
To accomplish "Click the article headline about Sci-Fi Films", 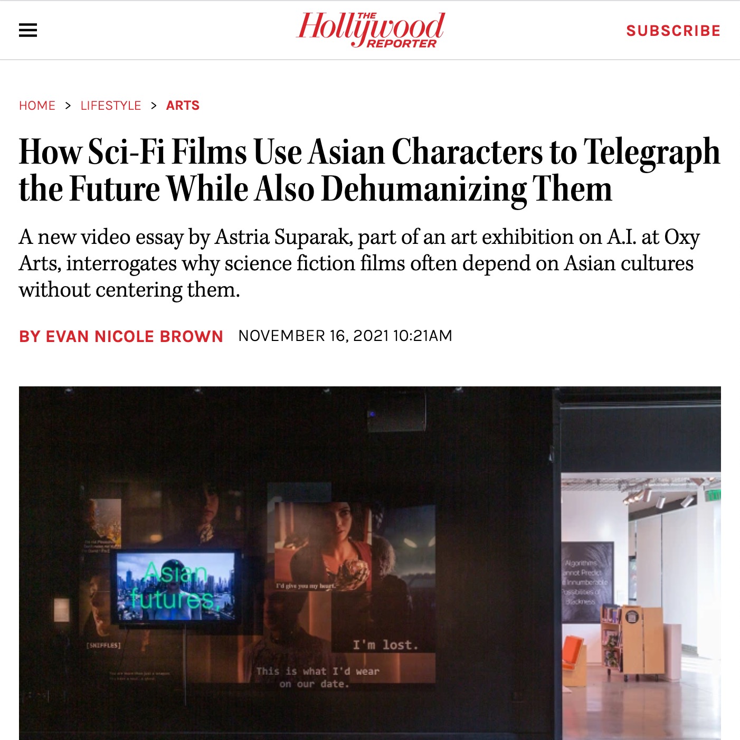I will pos(369,170).
